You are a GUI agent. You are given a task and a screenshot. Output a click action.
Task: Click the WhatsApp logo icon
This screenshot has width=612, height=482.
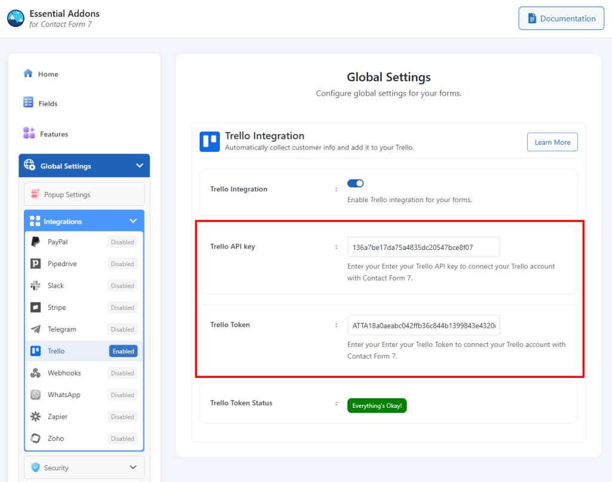click(35, 395)
